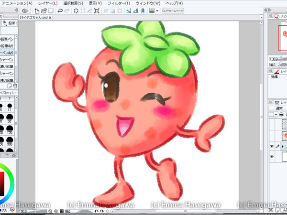This screenshot has height=215, width=287.
Task: Click the brush size palette scroll-down arrow
Action: pos(16,150)
